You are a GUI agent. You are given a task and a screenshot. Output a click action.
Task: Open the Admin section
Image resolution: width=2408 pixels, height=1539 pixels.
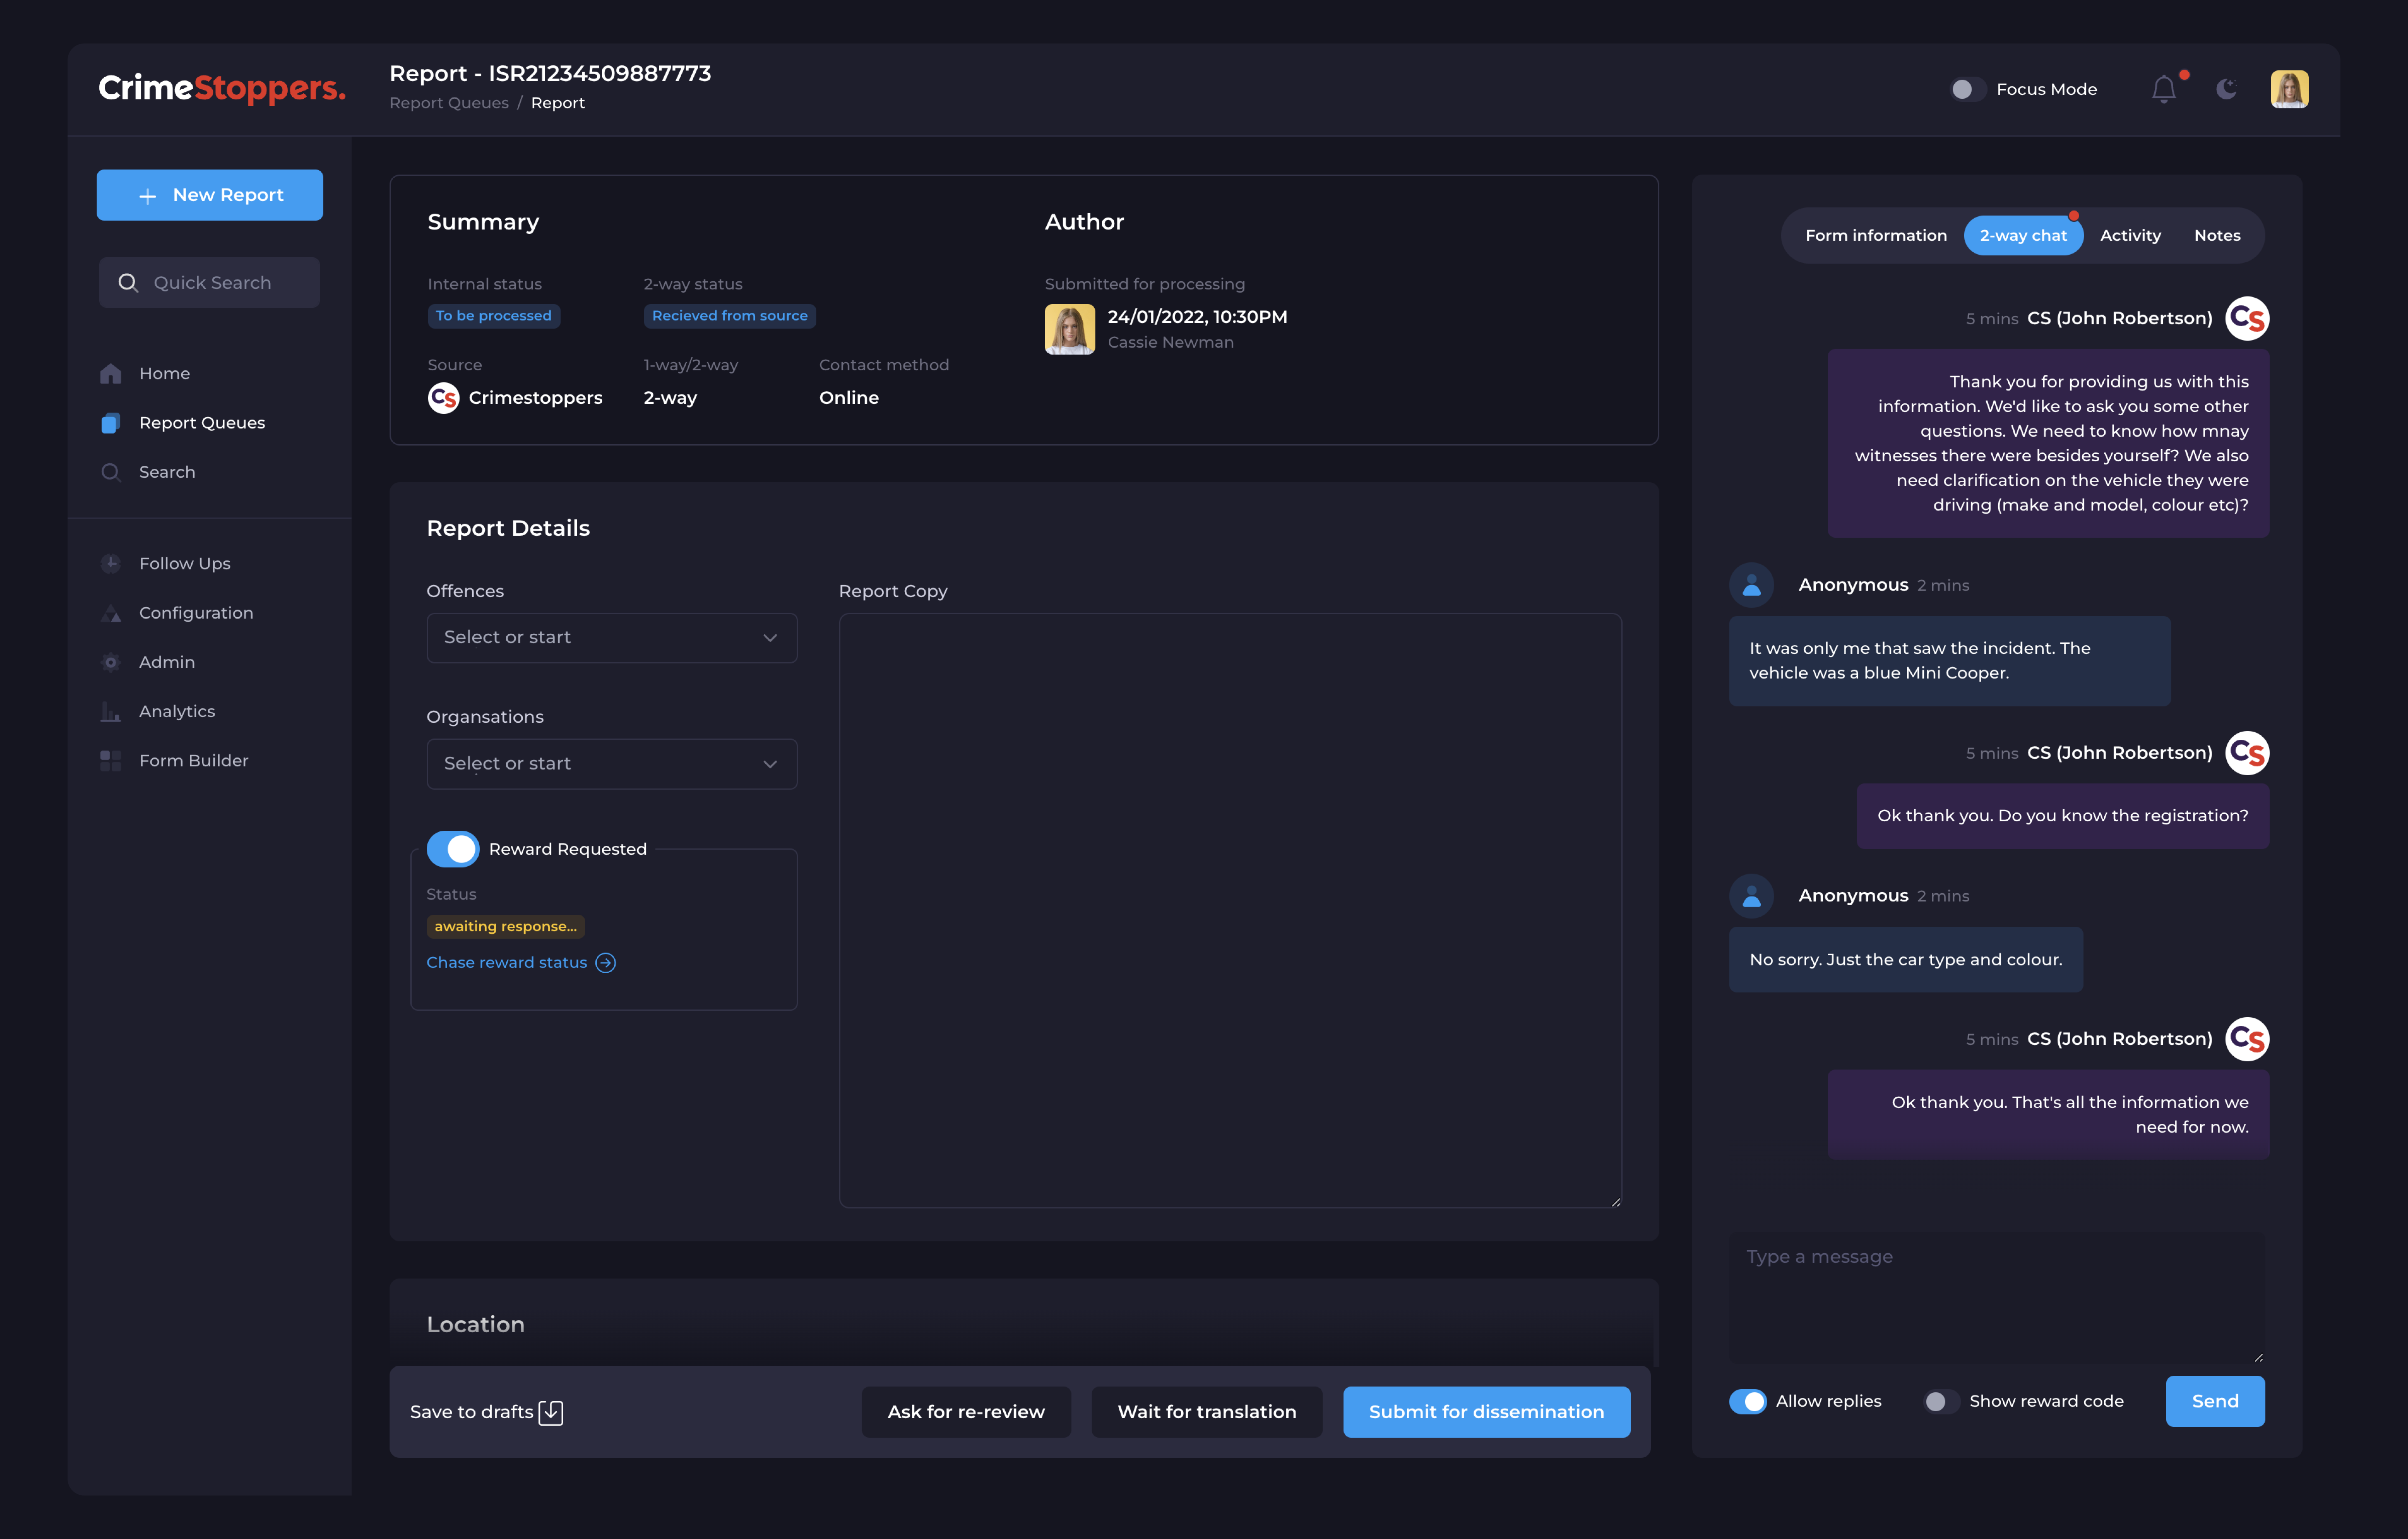[166, 661]
